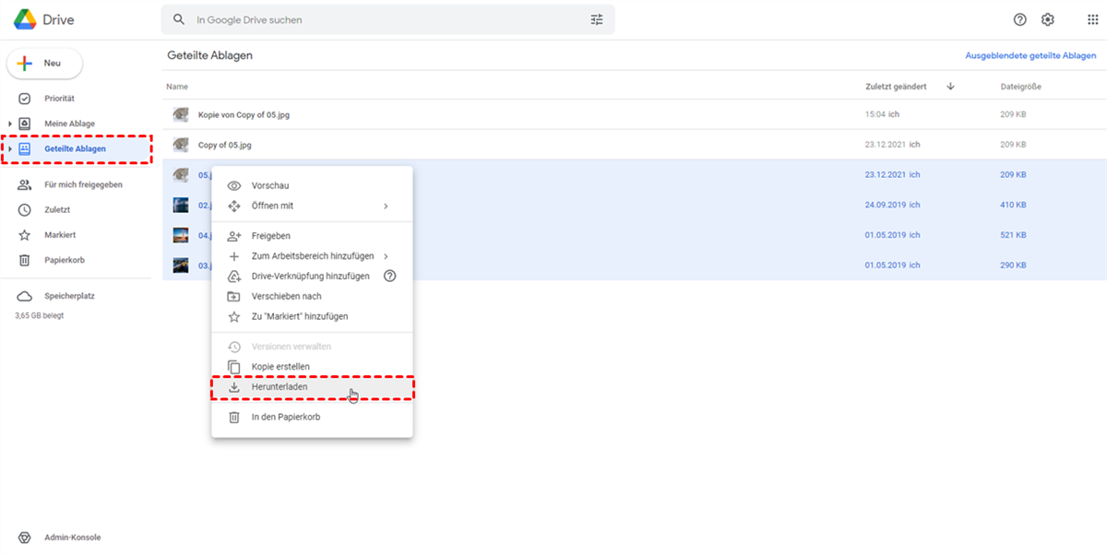This screenshot has width=1107, height=554.
Task: Expand the Geteilte Ablagen tree
Action: tap(10, 148)
